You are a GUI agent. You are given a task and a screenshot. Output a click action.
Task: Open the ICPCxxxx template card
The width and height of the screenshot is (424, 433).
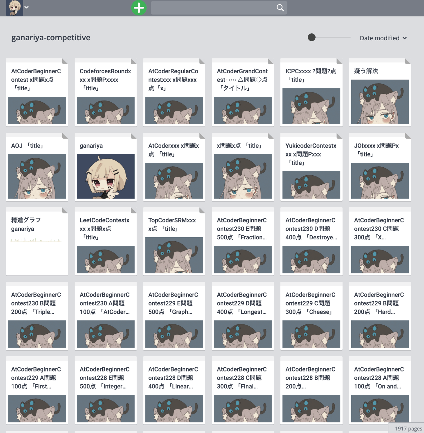tap(311, 92)
